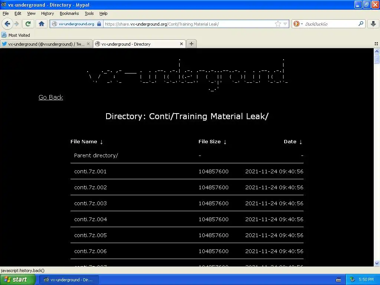The image size is (380, 285).
Task: Click the vertical scrollbar thumb
Action: click(377, 59)
